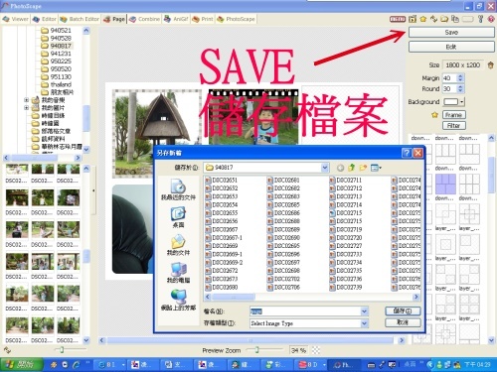Click the dialog title bar help icon
Image resolution: width=497 pixels, height=372 pixels.
(x=407, y=153)
